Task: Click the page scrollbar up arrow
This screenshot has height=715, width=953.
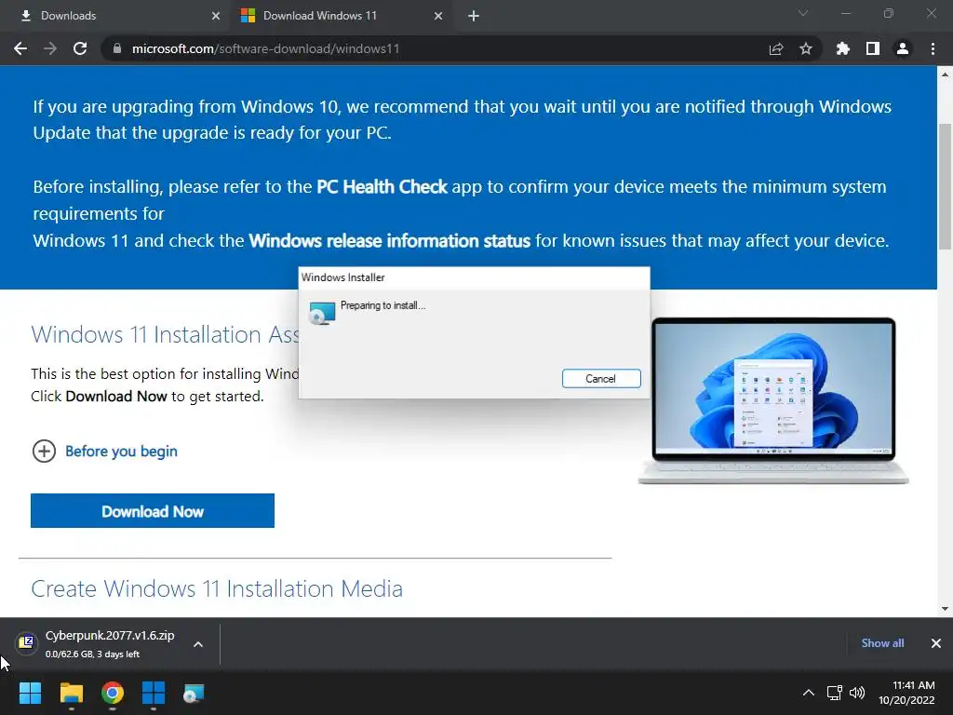Action: point(945,74)
